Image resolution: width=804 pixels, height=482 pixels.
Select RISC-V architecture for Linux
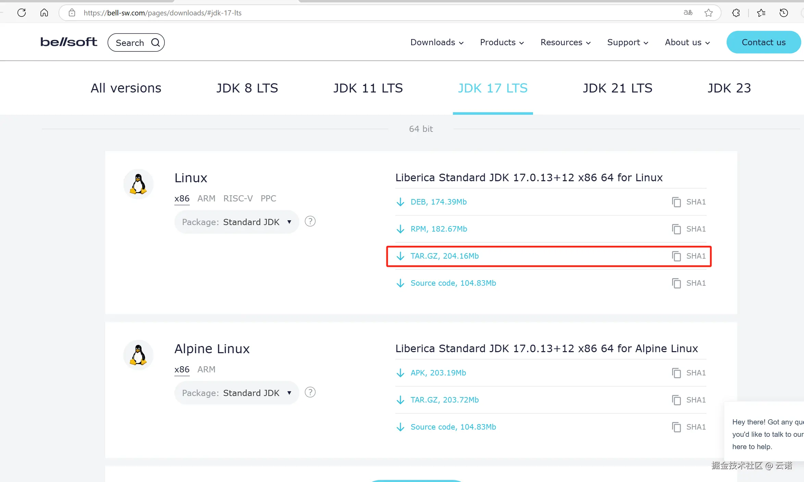(238, 198)
